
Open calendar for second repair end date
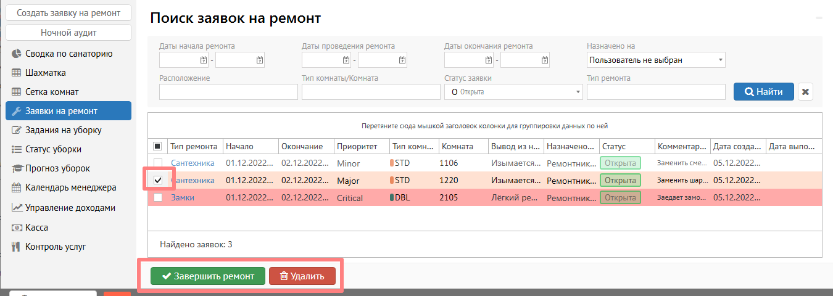pos(544,60)
